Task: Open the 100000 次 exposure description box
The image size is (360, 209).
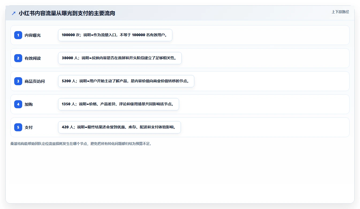Action: (115, 35)
